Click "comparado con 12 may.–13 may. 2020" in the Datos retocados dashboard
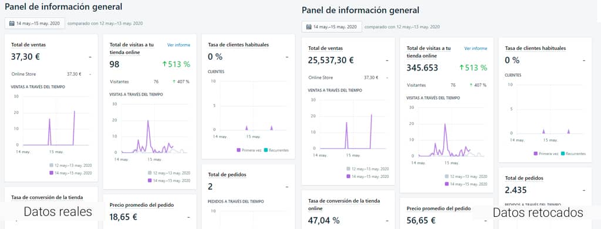The image size is (601, 229). pyautogui.click(x=402, y=27)
